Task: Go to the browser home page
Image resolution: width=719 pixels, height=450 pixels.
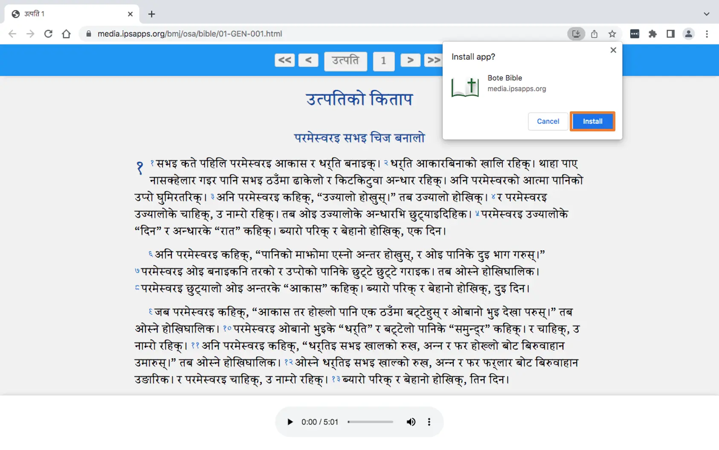Action: pos(66,34)
